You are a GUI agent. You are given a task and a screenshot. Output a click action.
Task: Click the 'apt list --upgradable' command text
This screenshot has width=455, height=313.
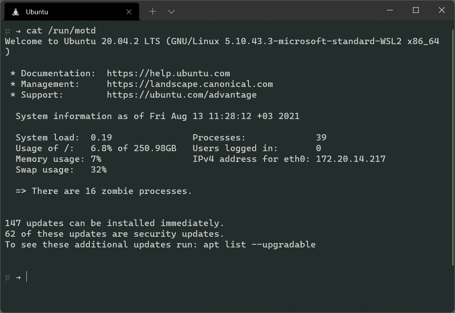coord(259,244)
